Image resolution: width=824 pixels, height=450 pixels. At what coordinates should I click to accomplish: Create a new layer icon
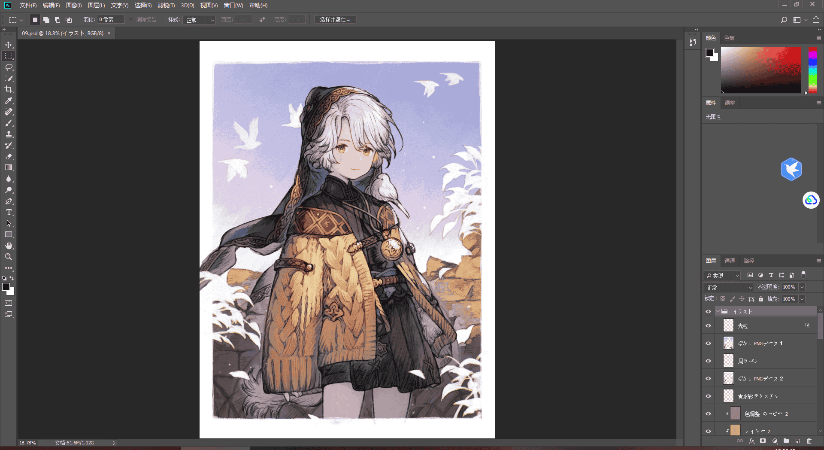[x=798, y=441]
